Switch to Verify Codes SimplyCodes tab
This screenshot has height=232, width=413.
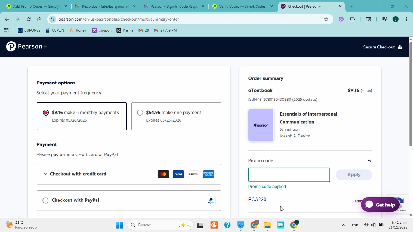pyautogui.click(x=242, y=6)
